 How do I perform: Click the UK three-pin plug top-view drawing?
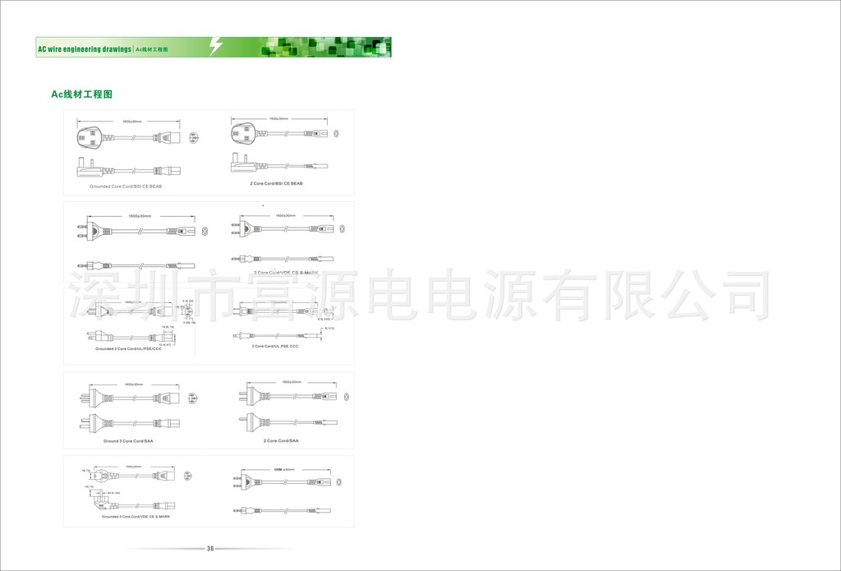tap(92, 137)
